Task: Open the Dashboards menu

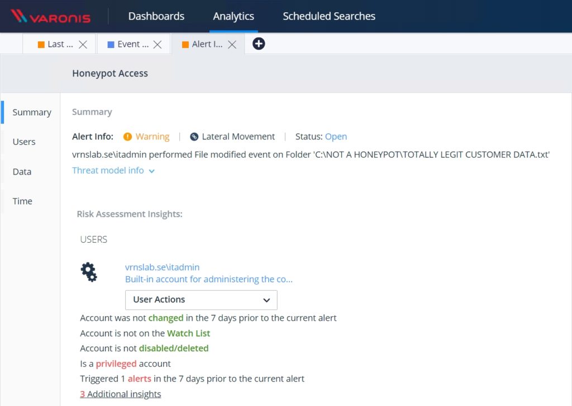Action: 156,16
